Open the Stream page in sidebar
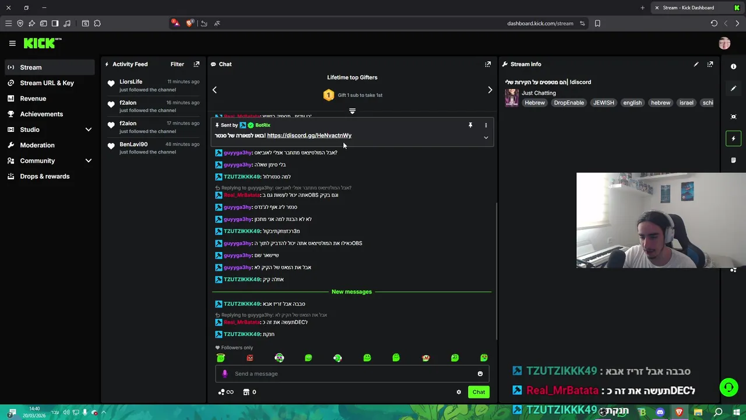This screenshot has height=420, width=746. point(50,67)
